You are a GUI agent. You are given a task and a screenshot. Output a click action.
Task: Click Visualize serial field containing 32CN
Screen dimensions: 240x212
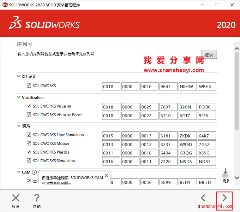pyautogui.click(x=188, y=107)
